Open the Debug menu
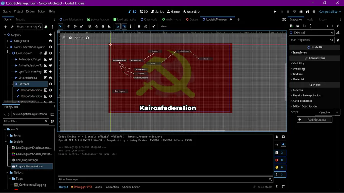344x193 pixels. coord(30,11)
